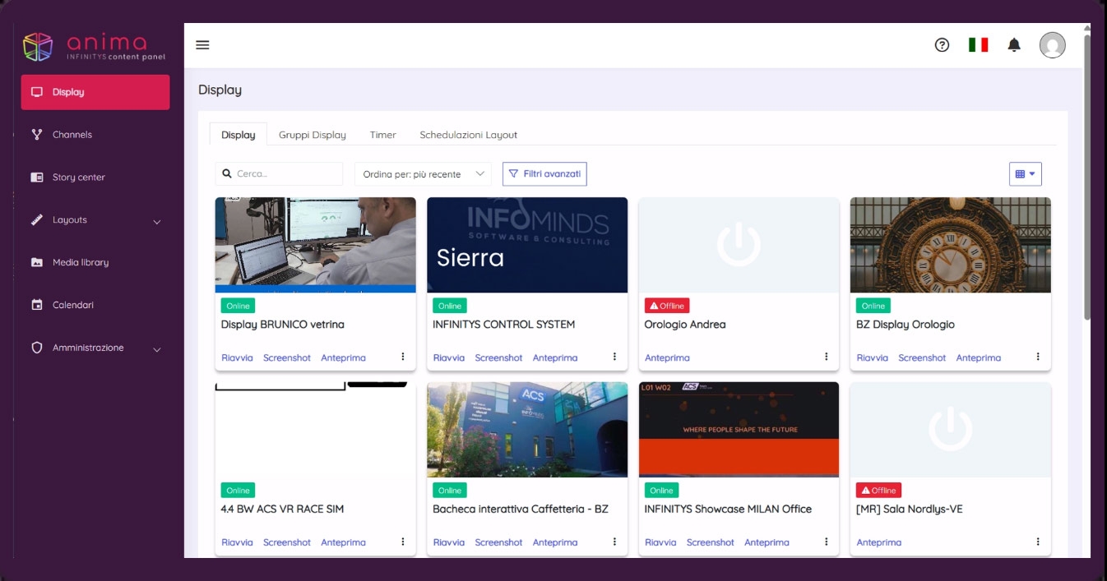
Task: Open Bacheca interattiva Caffetteria thumbnail
Action: click(527, 430)
